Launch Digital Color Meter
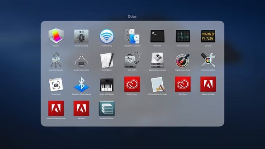265x149 pixels. [x=183, y=60]
